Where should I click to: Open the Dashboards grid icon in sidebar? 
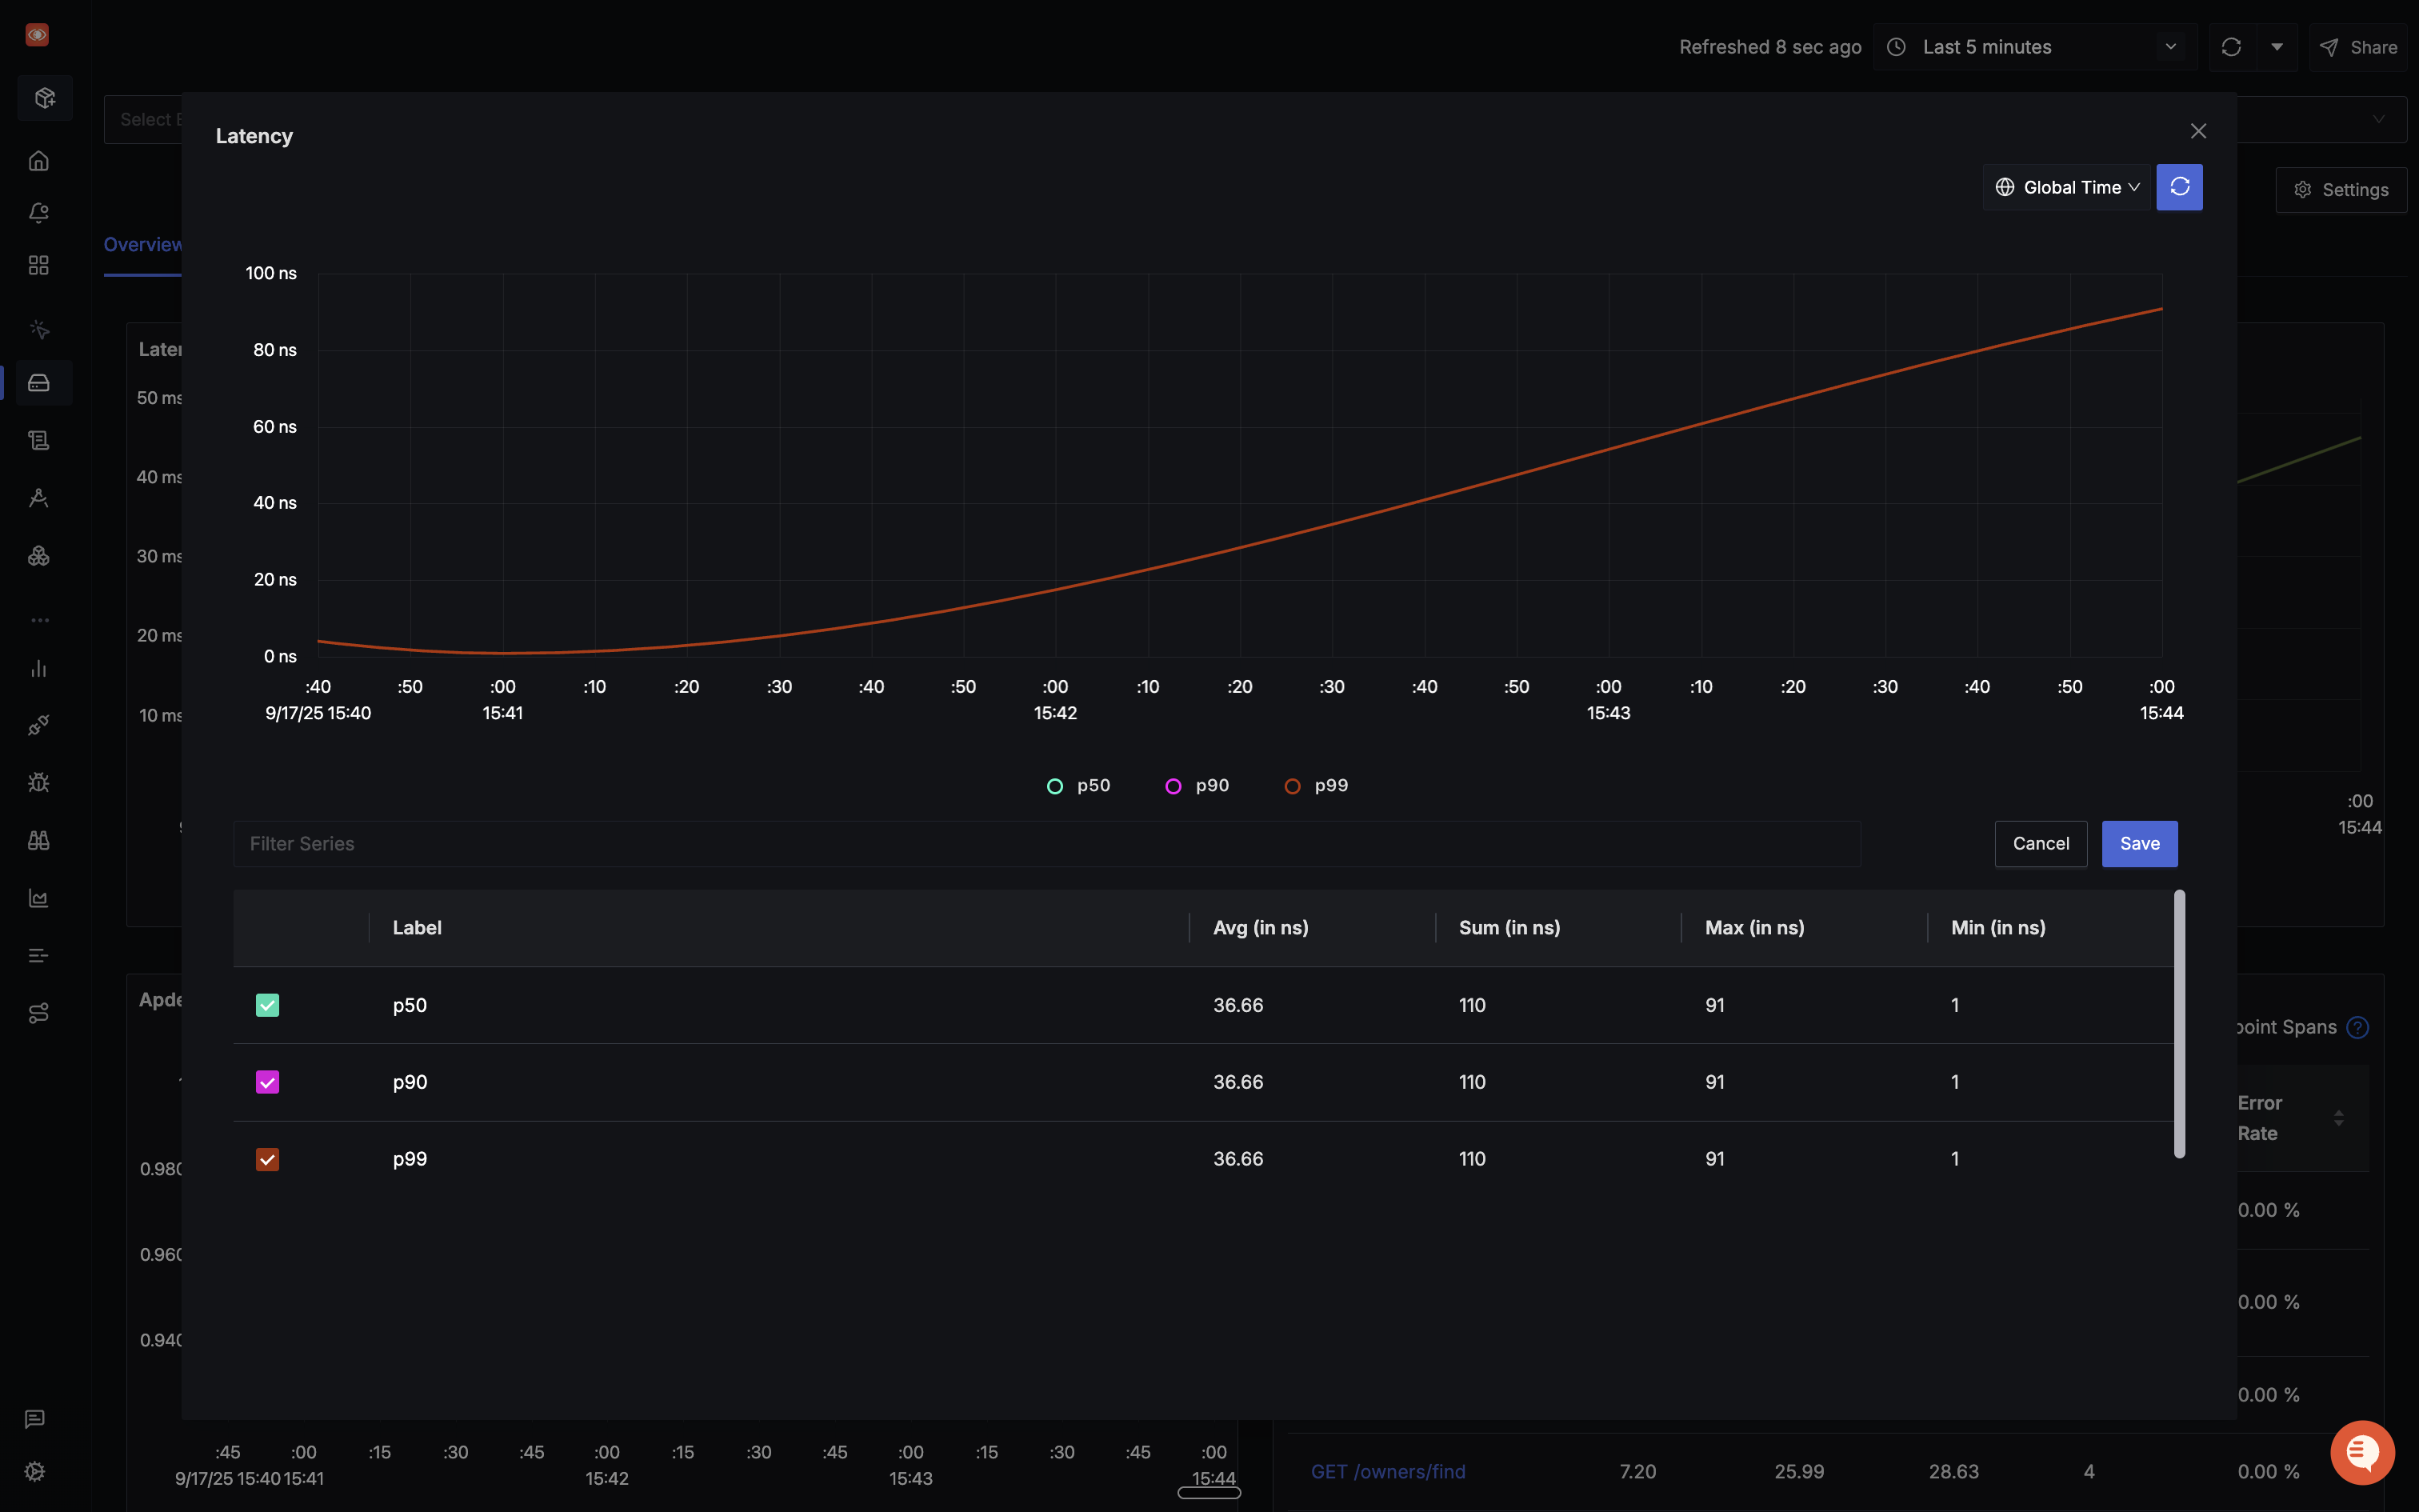39,265
